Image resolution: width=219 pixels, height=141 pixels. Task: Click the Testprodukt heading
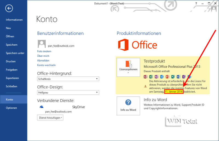(154, 61)
